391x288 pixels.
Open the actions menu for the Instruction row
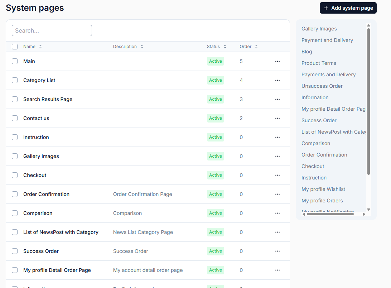point(277,137)
